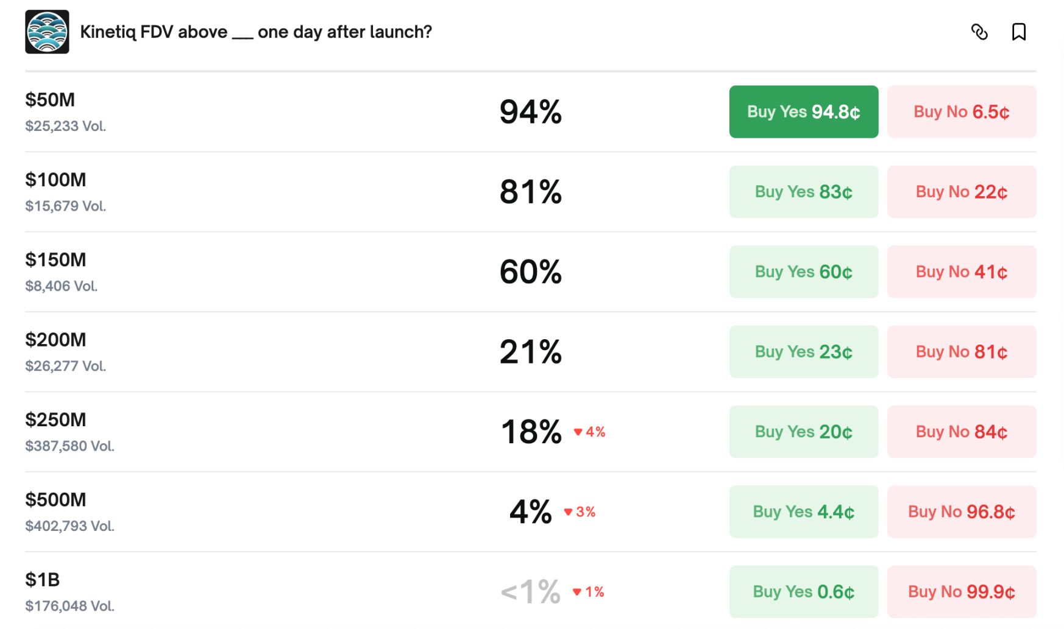Select the $250M outcome row label

55,420
